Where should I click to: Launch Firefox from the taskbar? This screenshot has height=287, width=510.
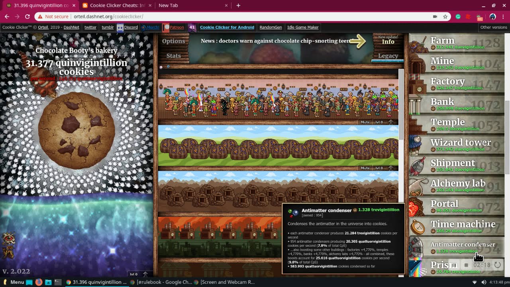tap(39, 282)
